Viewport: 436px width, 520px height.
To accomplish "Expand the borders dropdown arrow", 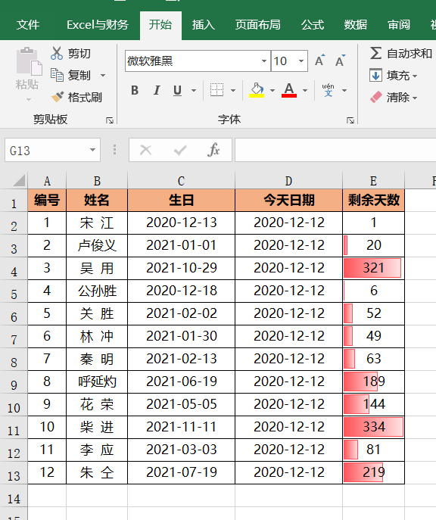I will (233, 90).
